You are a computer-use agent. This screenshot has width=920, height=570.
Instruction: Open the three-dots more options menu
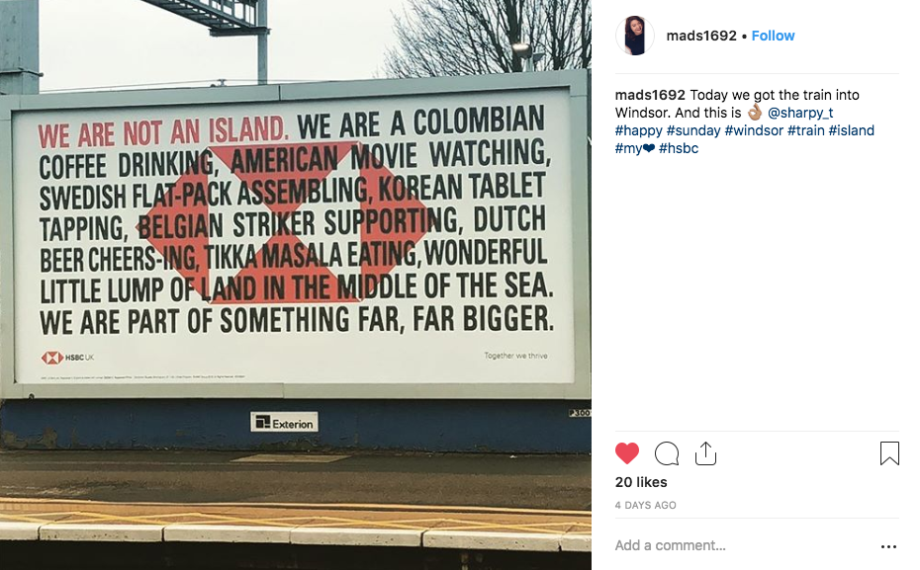[x=888, y=546]
